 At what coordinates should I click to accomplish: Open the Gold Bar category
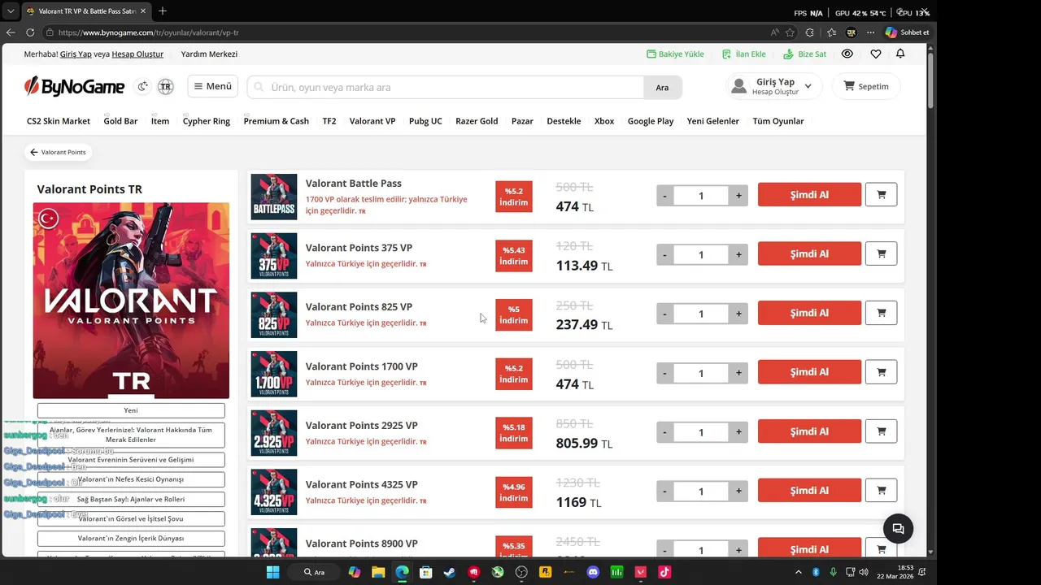click(x=120, y=121)
